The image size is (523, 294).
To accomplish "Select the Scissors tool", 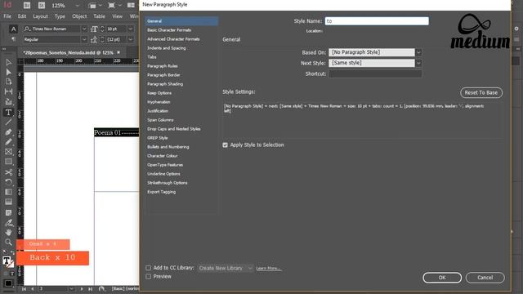I will [9, 172].
